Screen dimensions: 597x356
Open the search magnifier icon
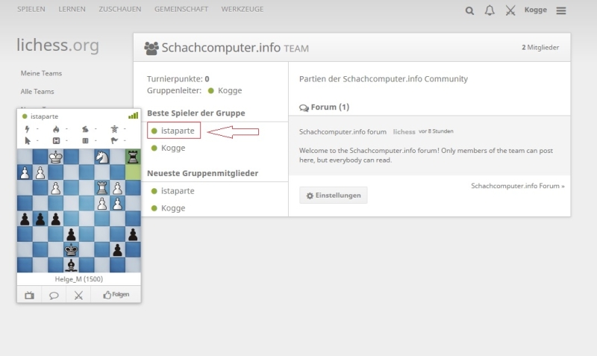[x=469, y=10]
